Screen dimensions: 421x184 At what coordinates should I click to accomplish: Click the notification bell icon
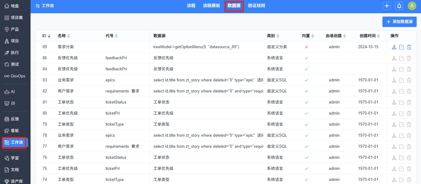399,6
